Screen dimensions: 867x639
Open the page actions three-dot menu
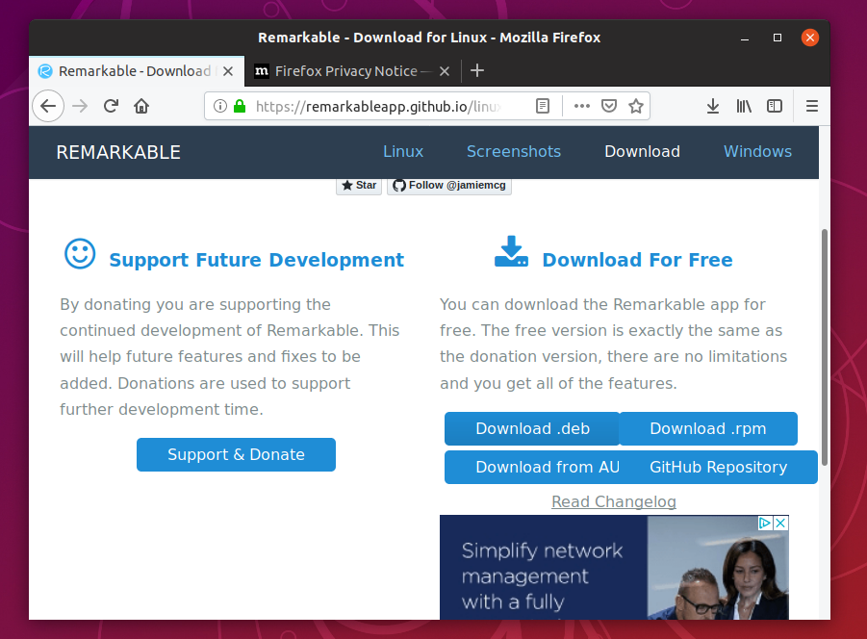pyautogui.click(x=581, y=106)
